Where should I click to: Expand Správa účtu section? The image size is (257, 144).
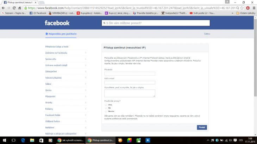[x=66, y=59]
